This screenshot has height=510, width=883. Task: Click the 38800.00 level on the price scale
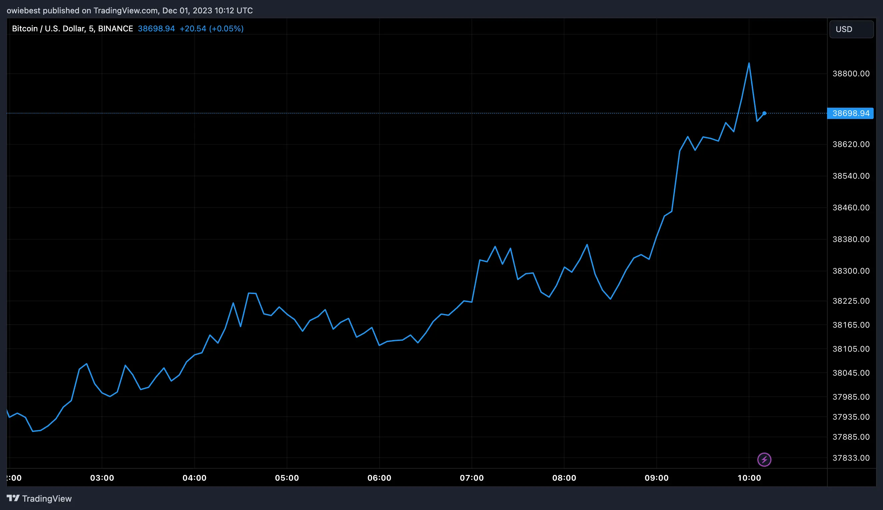851,74
